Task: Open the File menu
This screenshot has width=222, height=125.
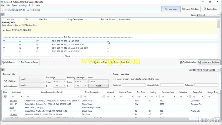Action: [3, 5]
